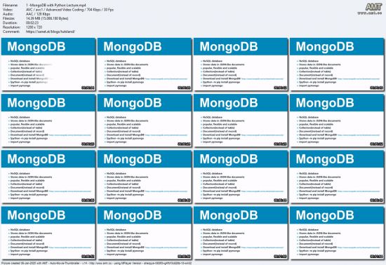Click the 'Comment:' label
This screenshot has width=386, height=265.
coord(11,32)
